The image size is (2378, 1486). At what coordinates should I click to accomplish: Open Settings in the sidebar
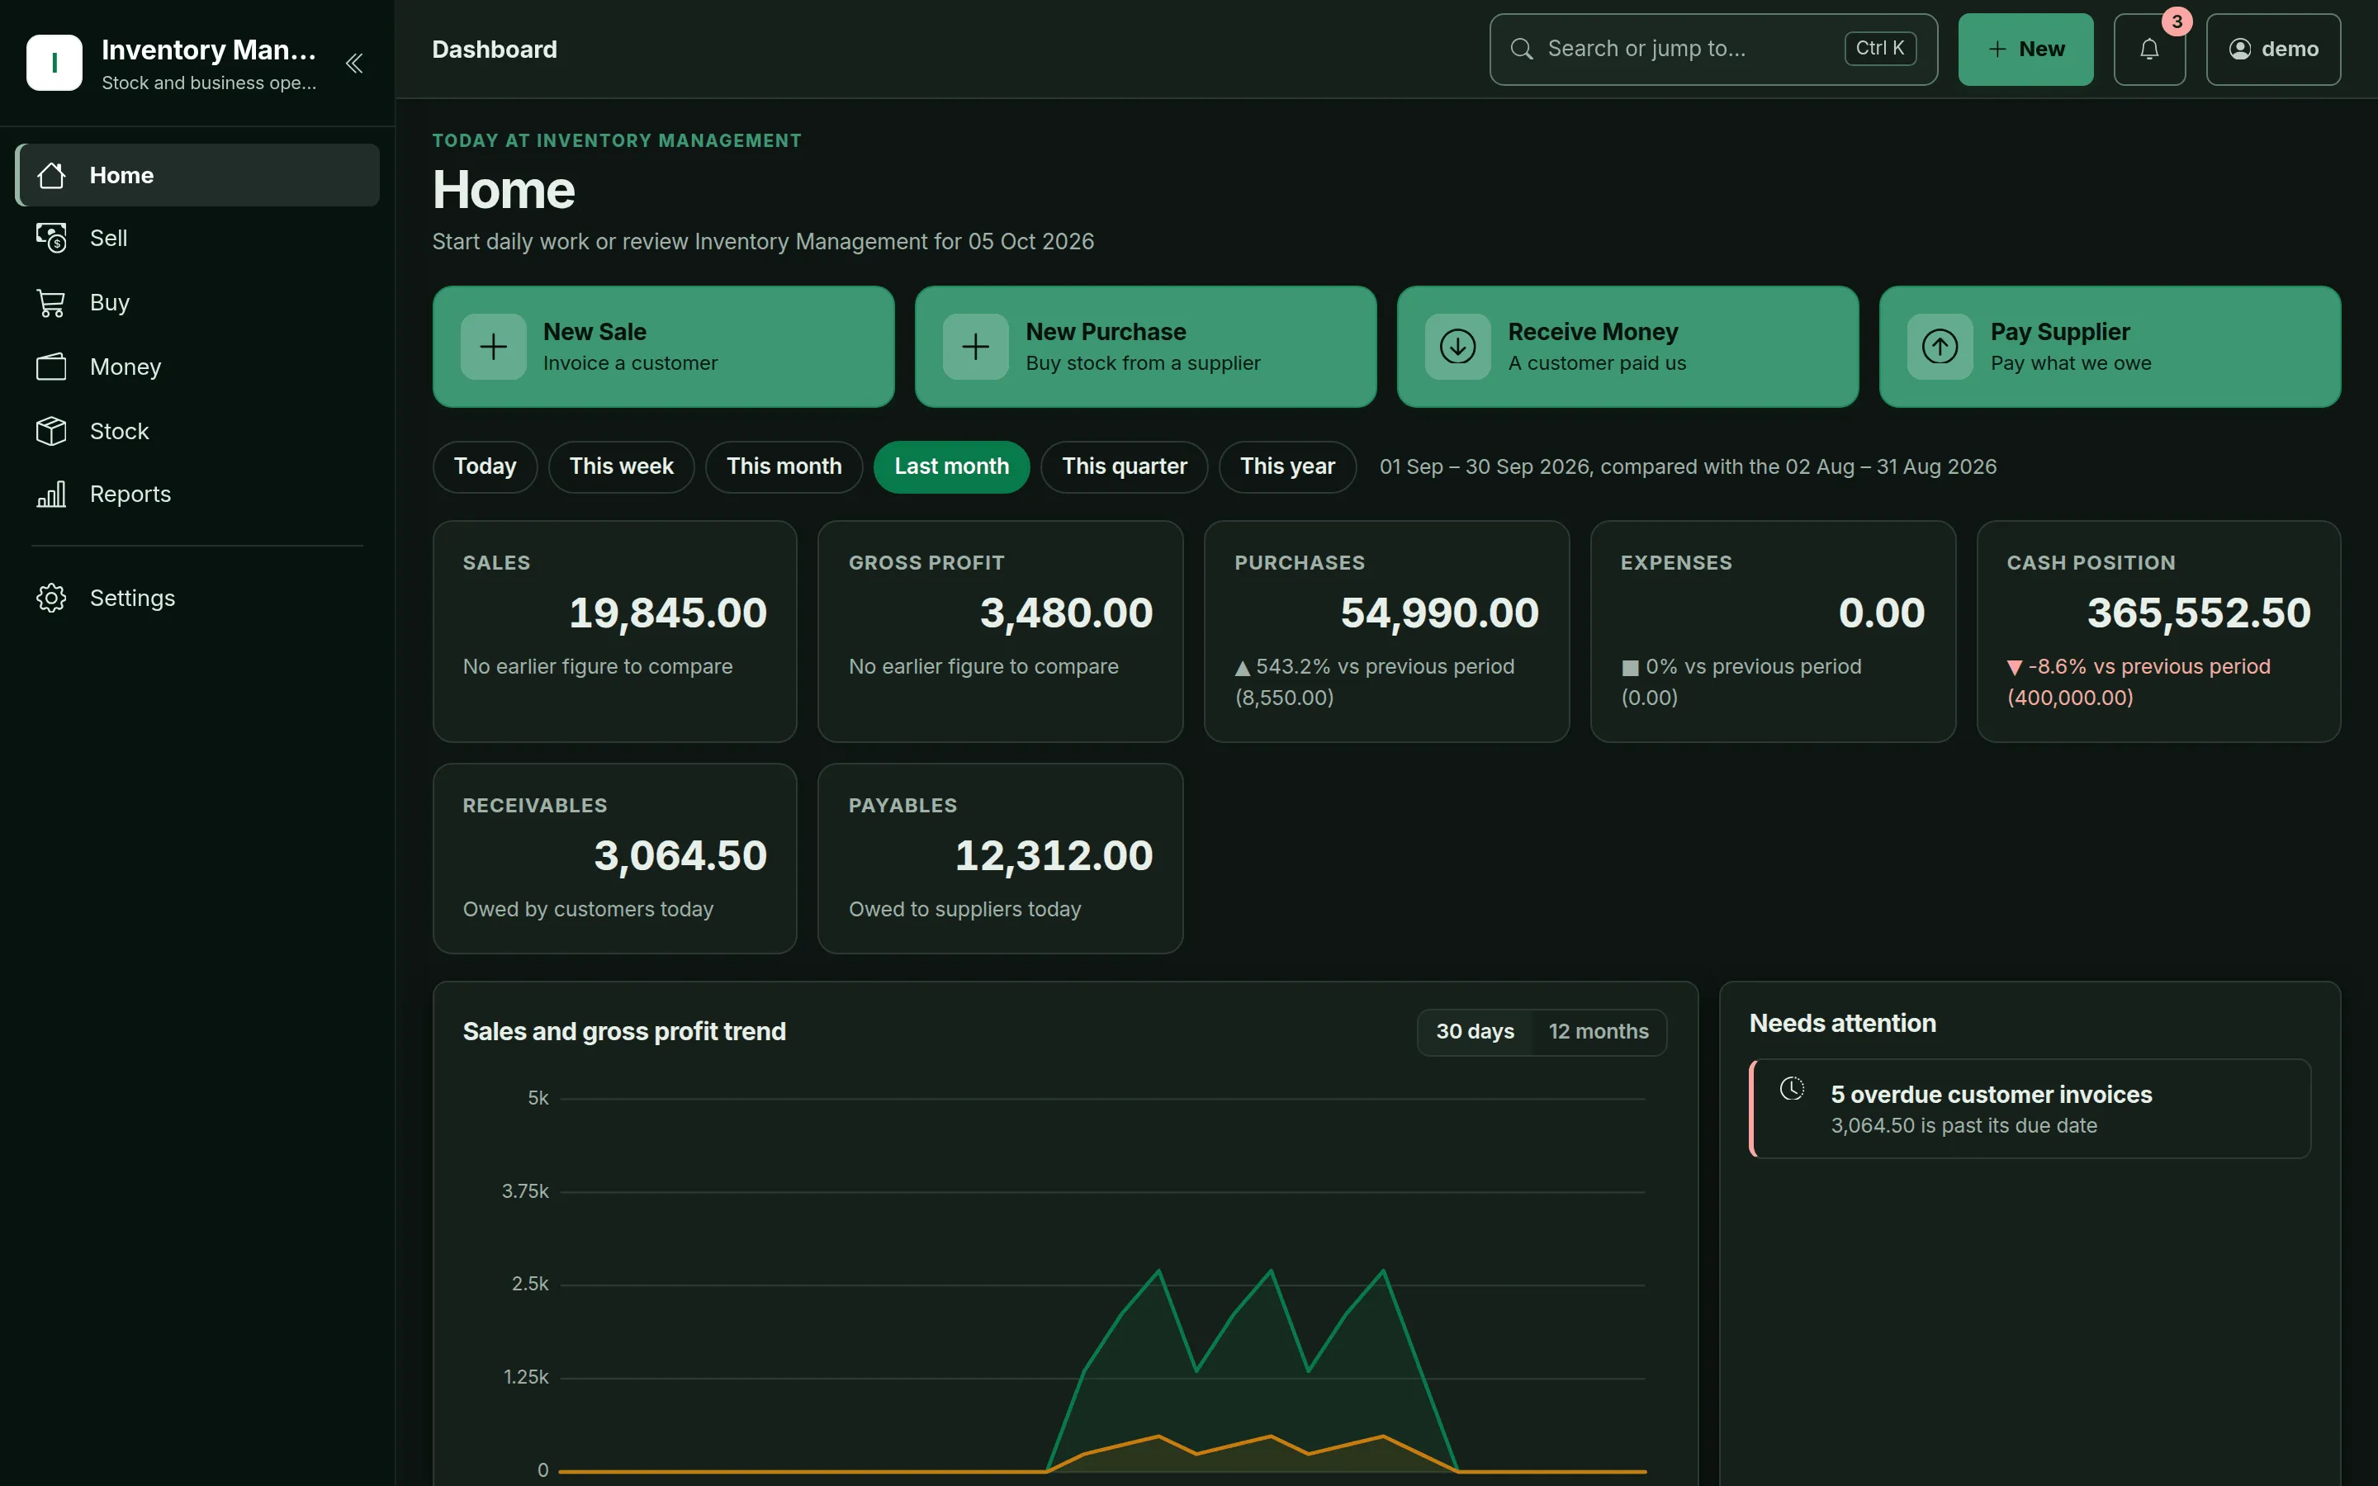(x=197, y=598)
